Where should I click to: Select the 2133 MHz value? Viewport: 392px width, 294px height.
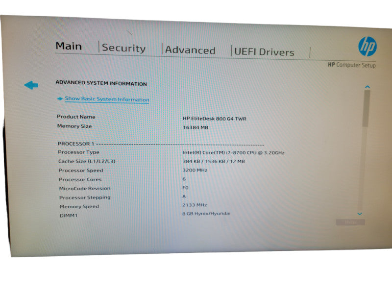(x=195, y=205)
